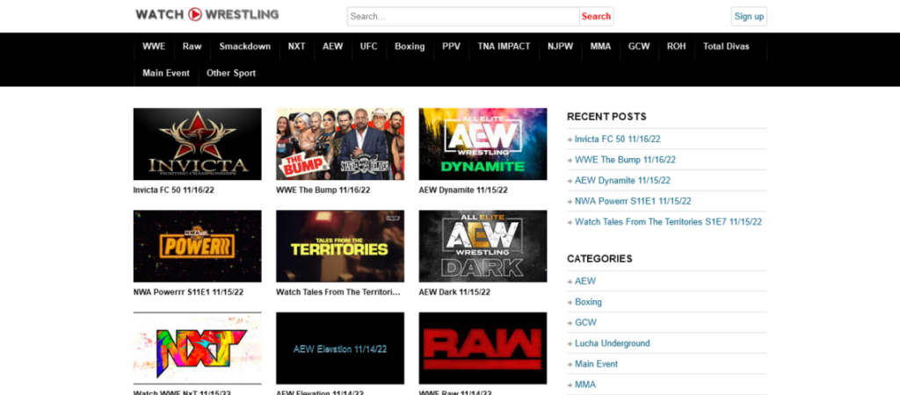Viewport: 900px width, 395px height.
Task: Go to the Smackdown section
Action: point(245,47)
